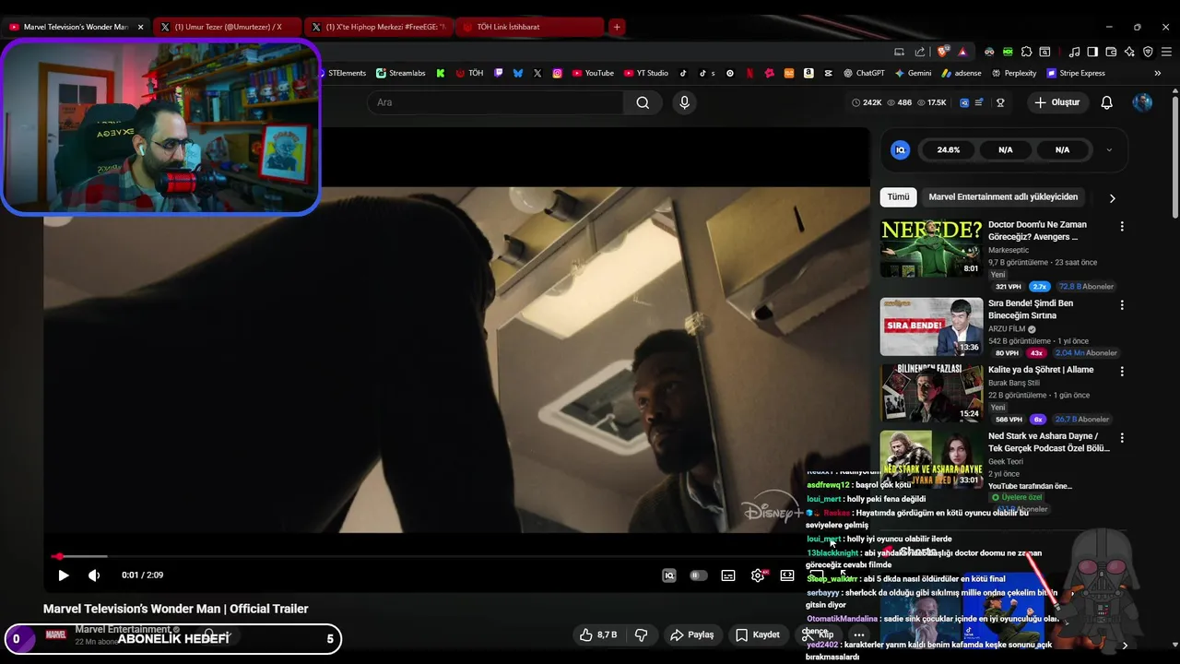Open the Gemini bookmark
The width and height of the screenshot is (1180, 664).
913,73
